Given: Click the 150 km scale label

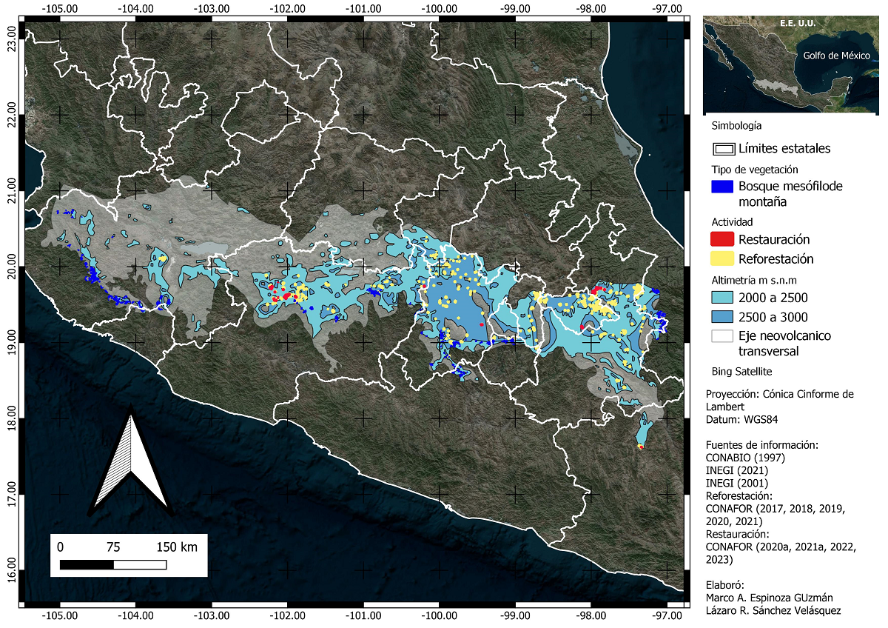Looking at the screenshot, I should pyautogui.click(x=177, y=547).
